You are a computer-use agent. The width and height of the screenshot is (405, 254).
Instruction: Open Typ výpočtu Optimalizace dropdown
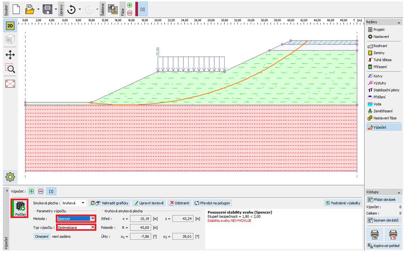[76, 228]
